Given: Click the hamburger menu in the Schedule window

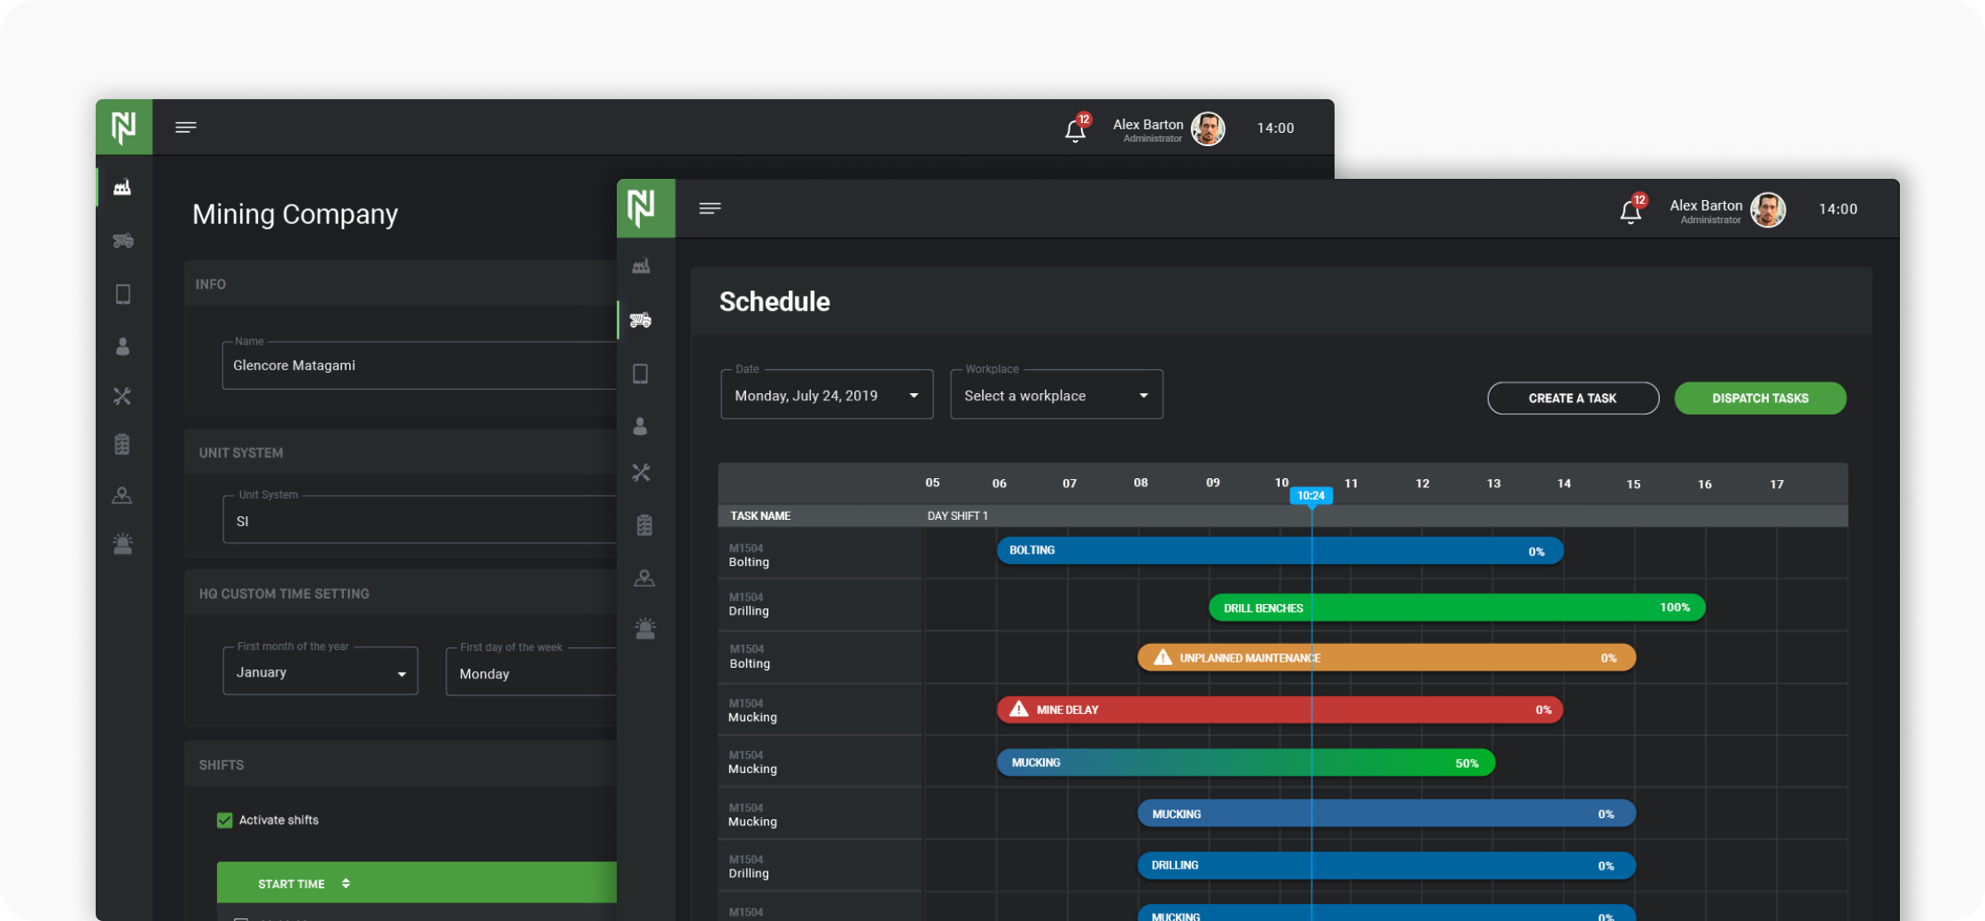Looking at the screenshot, I should [x=710, y=209].
